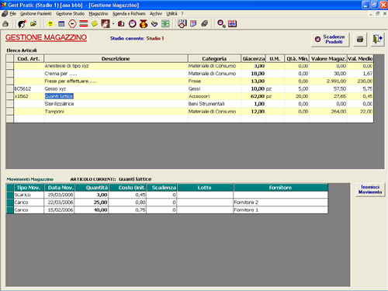Image resolution: width=388 pixels, height=291 pixels.
Task: Click the red hexagon arrow icon
Action: pyautogui.click(x=72, y=24)
